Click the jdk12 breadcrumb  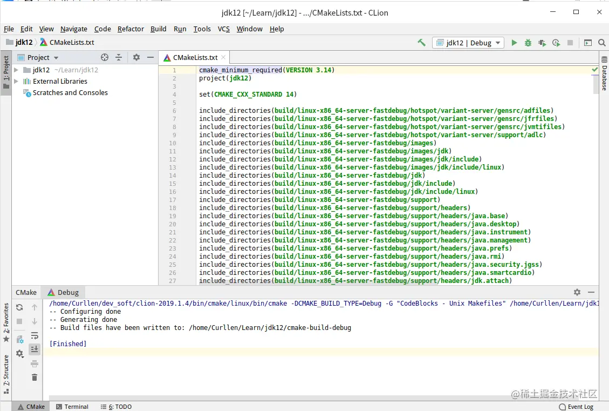coord(20,42)
